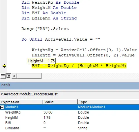The image size is (139, 132).
Task: Click the highlighted BMI calculation line
Action: click(x=79, y=66)
